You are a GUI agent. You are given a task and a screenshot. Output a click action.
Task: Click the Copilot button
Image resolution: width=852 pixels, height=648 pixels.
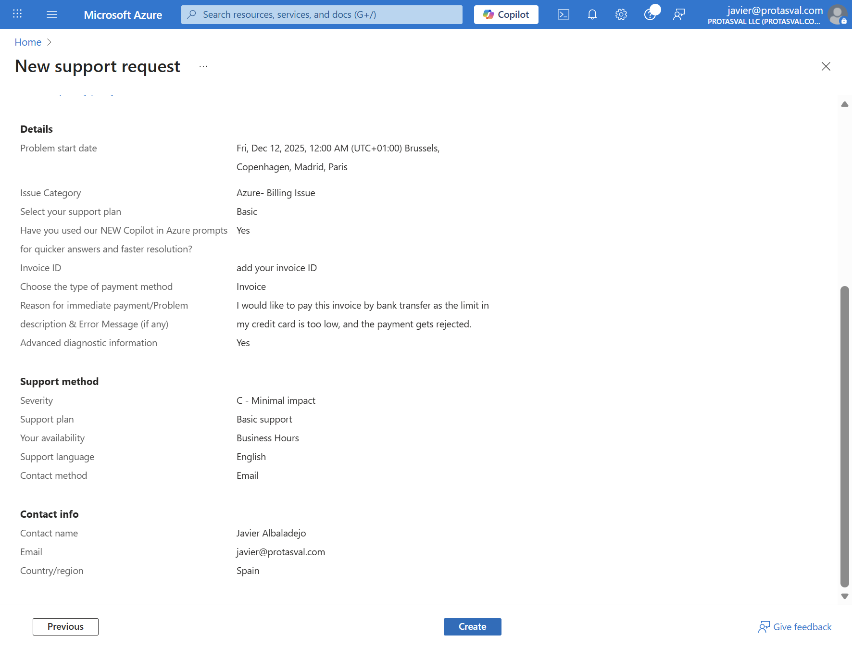506,14
